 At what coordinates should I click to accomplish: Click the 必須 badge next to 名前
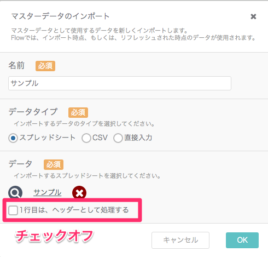[45, 66]
